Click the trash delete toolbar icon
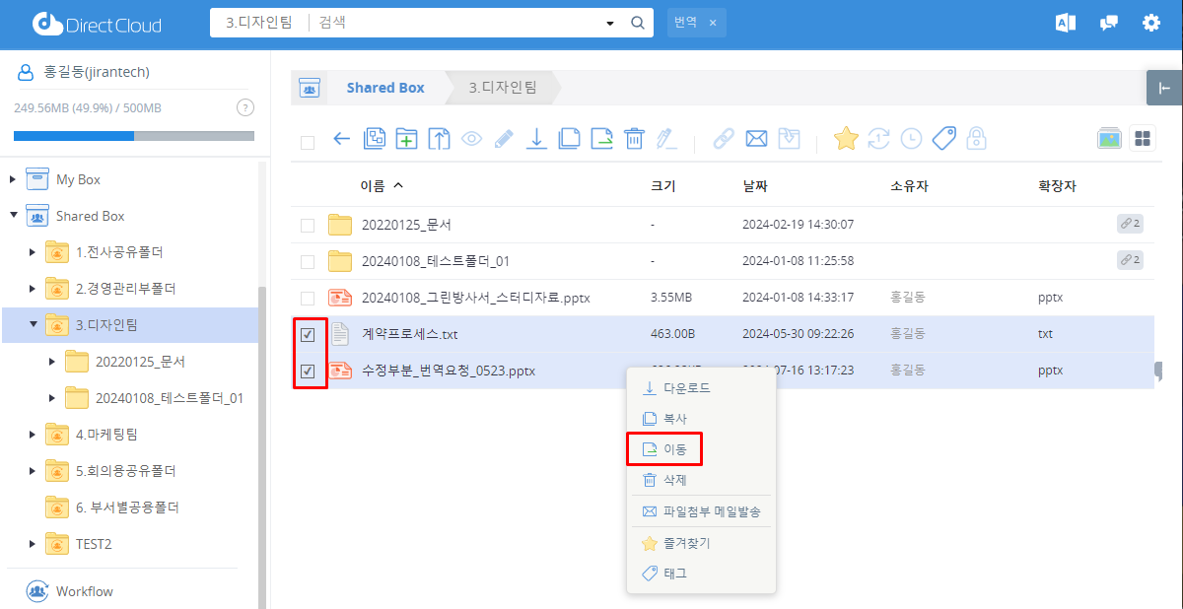Screen dimensions: 1183x609 pyautogui.click(x=635, y=139)
